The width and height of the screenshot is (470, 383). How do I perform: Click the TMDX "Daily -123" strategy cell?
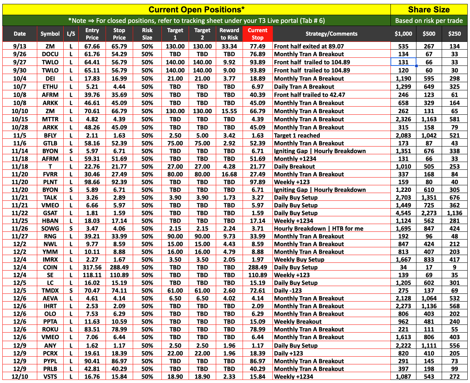click(x=331, y=291)
